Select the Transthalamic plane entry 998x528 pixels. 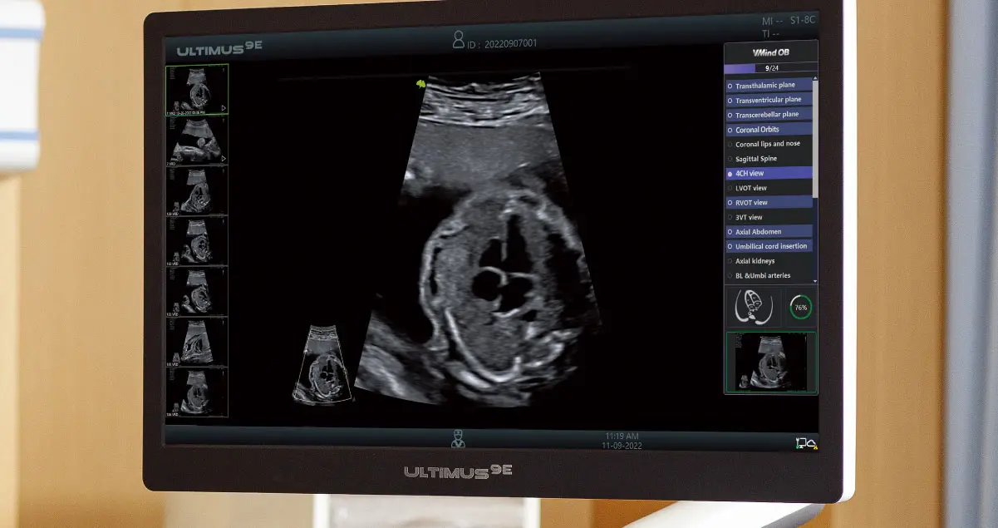[769, 86]
